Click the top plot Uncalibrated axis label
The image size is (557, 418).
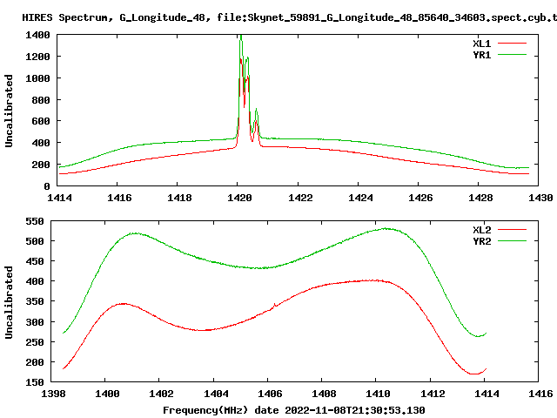9,111
